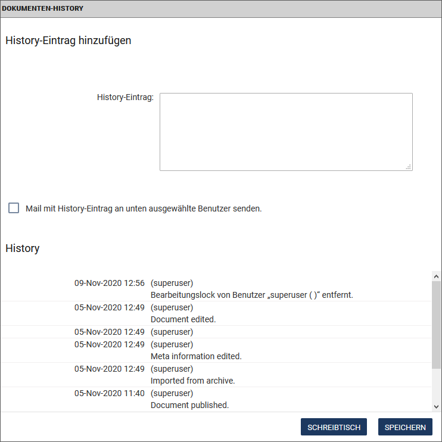Enable mail with History-Eintrag checkbox
Viewport: 442px width, 442px height.
click(14, 208)
